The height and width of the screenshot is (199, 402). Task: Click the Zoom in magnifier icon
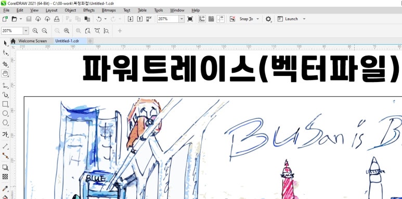35,31
